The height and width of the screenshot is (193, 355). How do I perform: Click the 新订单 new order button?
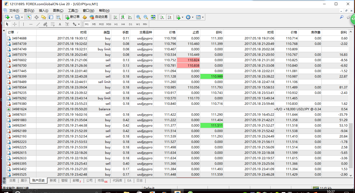(73, 17)
